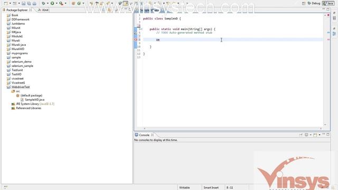Select the TestJunit project
The image size is (338, 190).
17,70
